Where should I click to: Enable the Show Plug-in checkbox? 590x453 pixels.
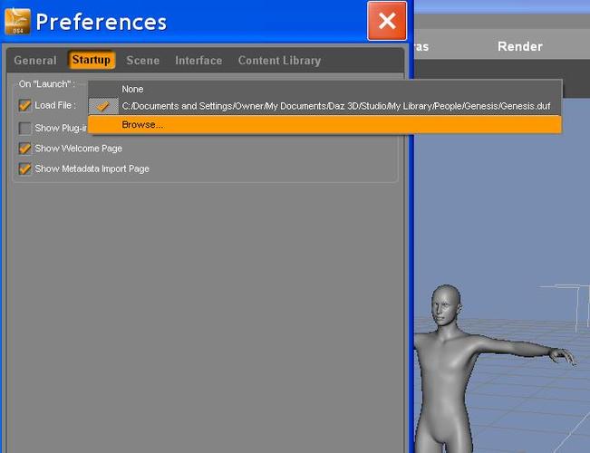click(24, 129)
